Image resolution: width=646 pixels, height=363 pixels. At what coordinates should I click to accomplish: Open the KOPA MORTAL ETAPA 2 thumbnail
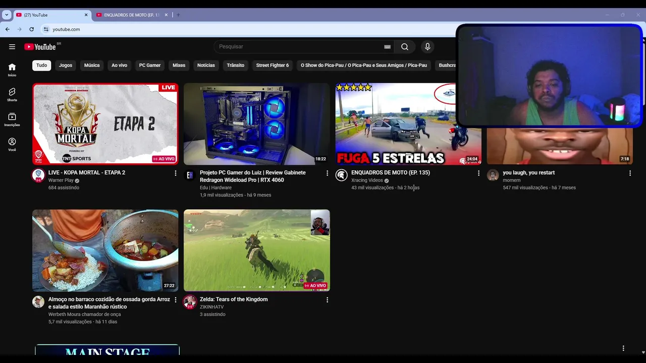pos(105,124)
